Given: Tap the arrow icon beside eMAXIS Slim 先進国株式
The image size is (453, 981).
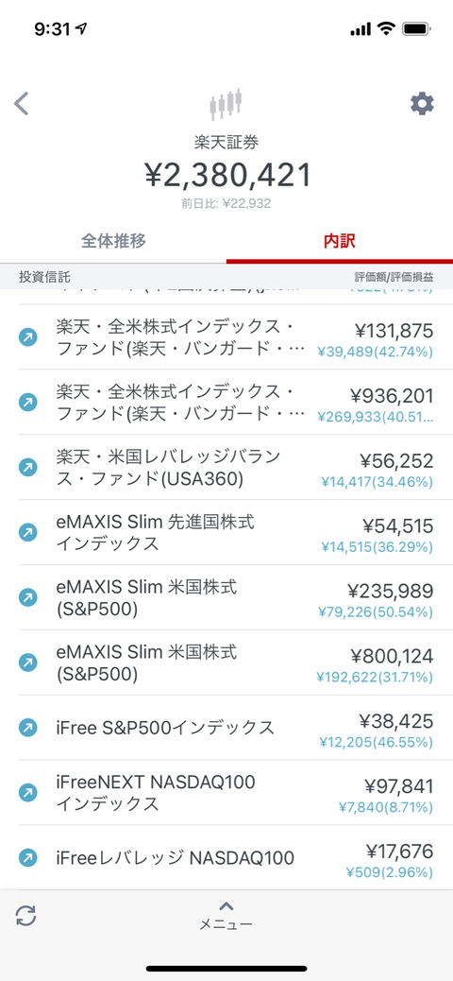Looking at the screenshot, I should [27, 532].
